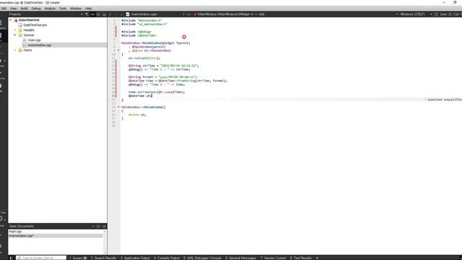The image size is (462, 260).
Task: Click the Windows (CRLF) line ending selector
Action: click(x=412, y=14)
